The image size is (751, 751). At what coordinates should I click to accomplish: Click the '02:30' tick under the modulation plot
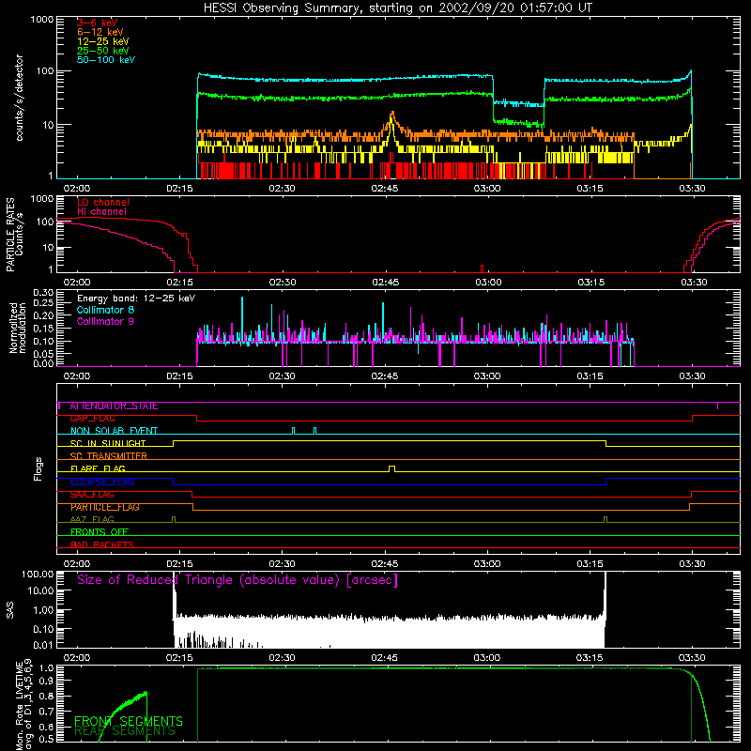pos(283,376)
